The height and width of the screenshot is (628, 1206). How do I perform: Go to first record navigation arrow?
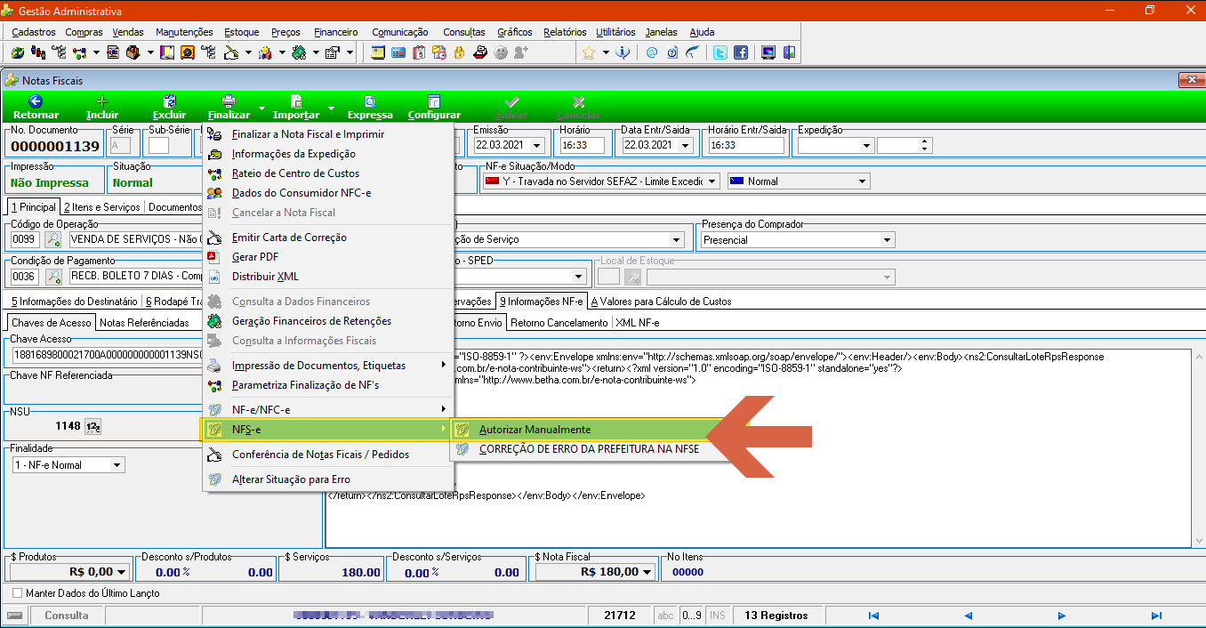873,616
